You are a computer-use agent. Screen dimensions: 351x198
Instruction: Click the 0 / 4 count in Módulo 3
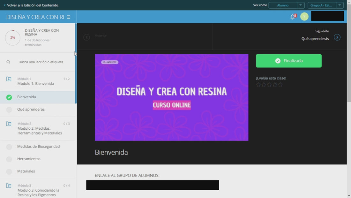tap(66, 186)
